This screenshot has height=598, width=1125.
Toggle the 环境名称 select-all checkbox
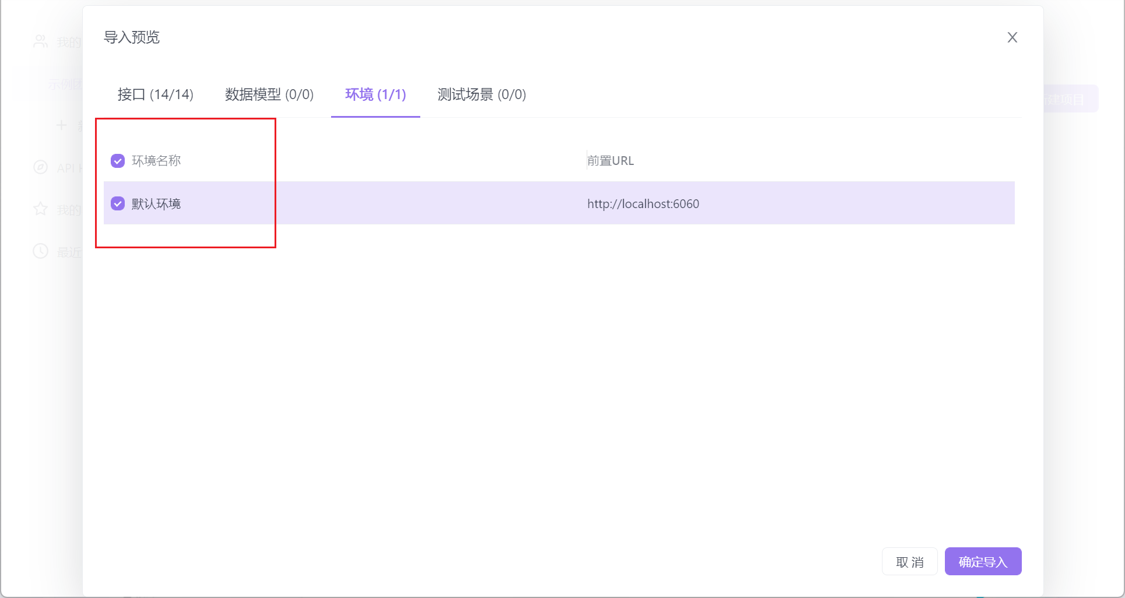point(118,161)
